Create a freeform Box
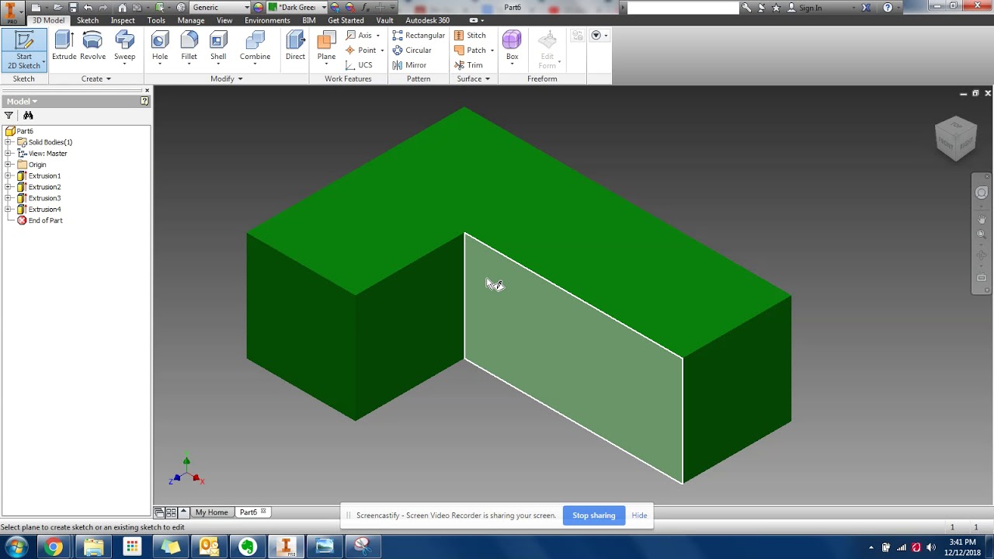994x559 pixels. coord(512,46)
